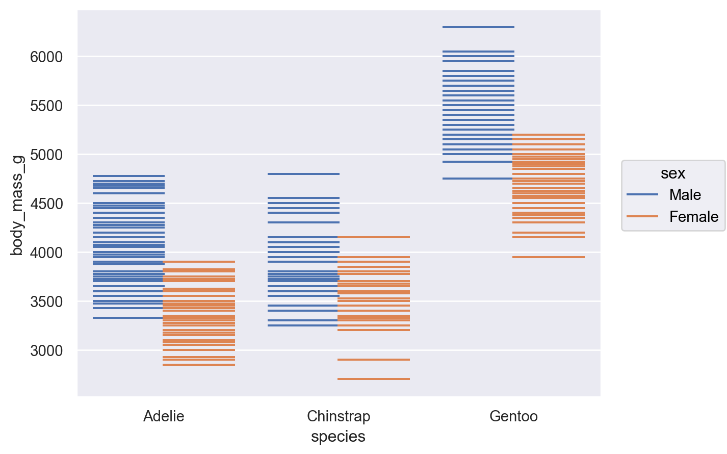Click the highest blue Chinstrap male line
This screenshot has height=454, width=727.
[303, 174]
